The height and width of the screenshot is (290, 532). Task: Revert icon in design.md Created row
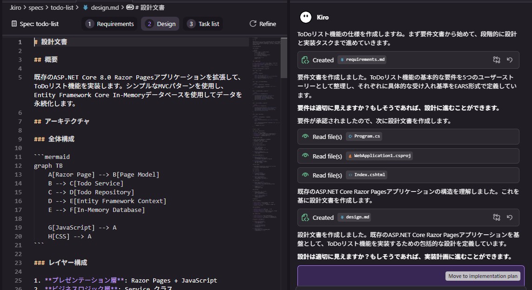tap(510, 217)
